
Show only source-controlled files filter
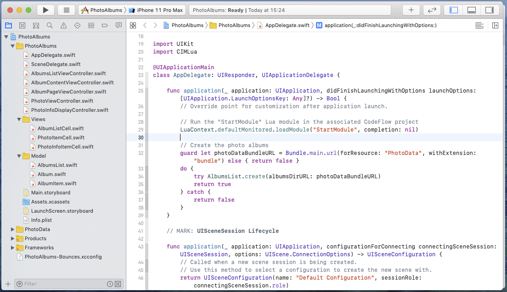tap(118, 284)
